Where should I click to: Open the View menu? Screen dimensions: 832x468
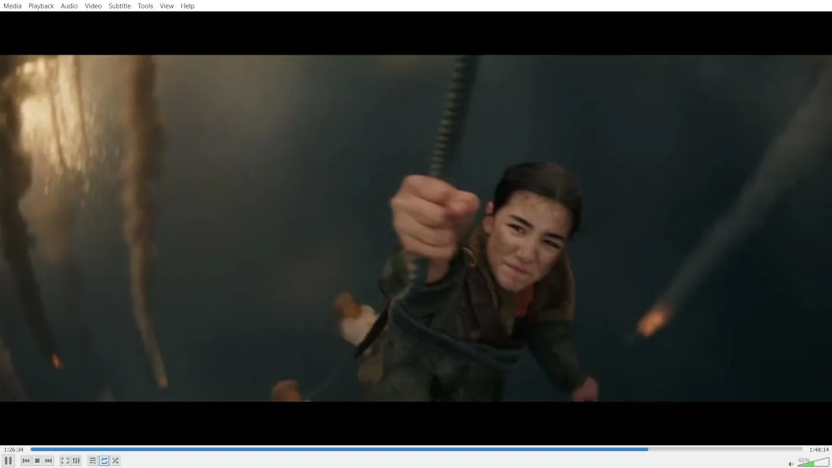(x=167, y=6)
